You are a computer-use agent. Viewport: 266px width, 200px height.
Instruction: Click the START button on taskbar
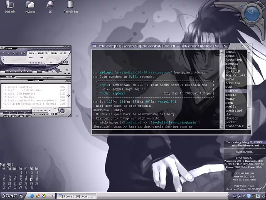[x=12, y=196]
